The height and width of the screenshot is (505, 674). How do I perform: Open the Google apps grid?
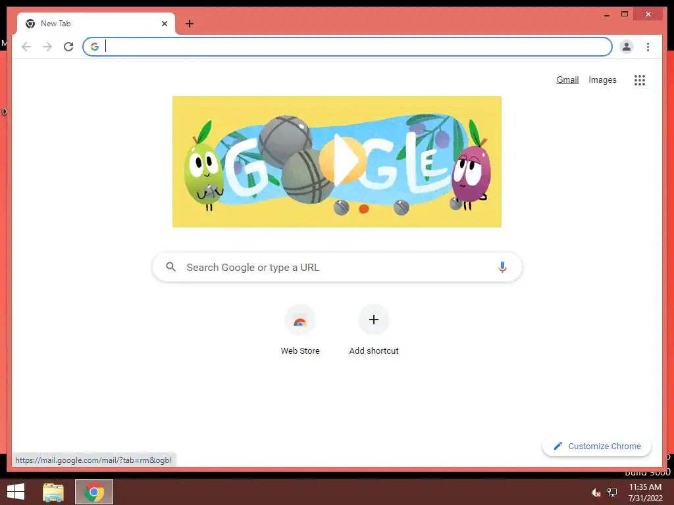[x=640, y=80]
